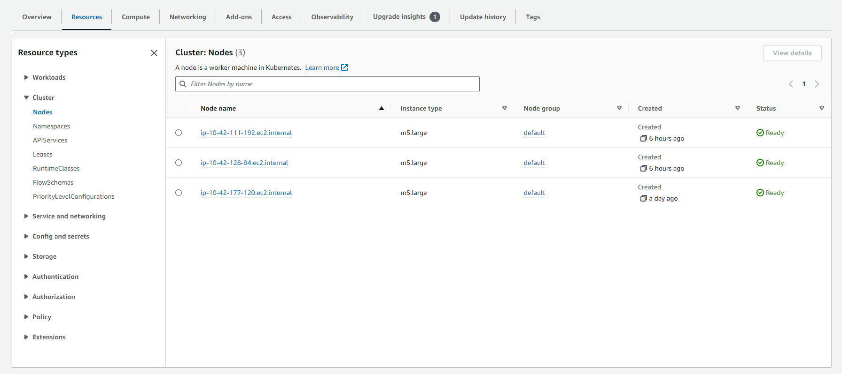Screen dimensions: 842x374
Task: Click Ready status icon for ip-10-42-177-120
Action: tap(760, 193)
